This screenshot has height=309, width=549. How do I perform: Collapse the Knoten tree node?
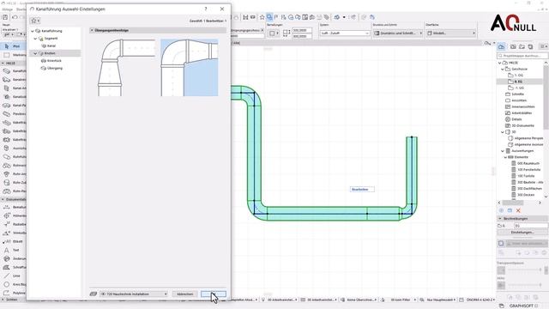tap(35, 53)
